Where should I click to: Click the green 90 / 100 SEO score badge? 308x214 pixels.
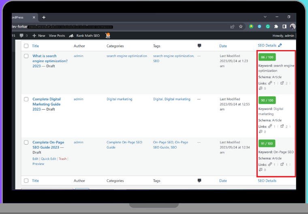[267, 100]
